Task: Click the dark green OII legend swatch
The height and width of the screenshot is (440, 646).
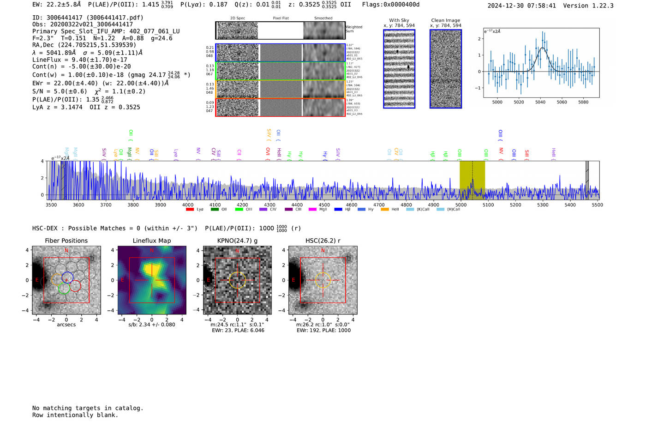Action: coord(215,210)
